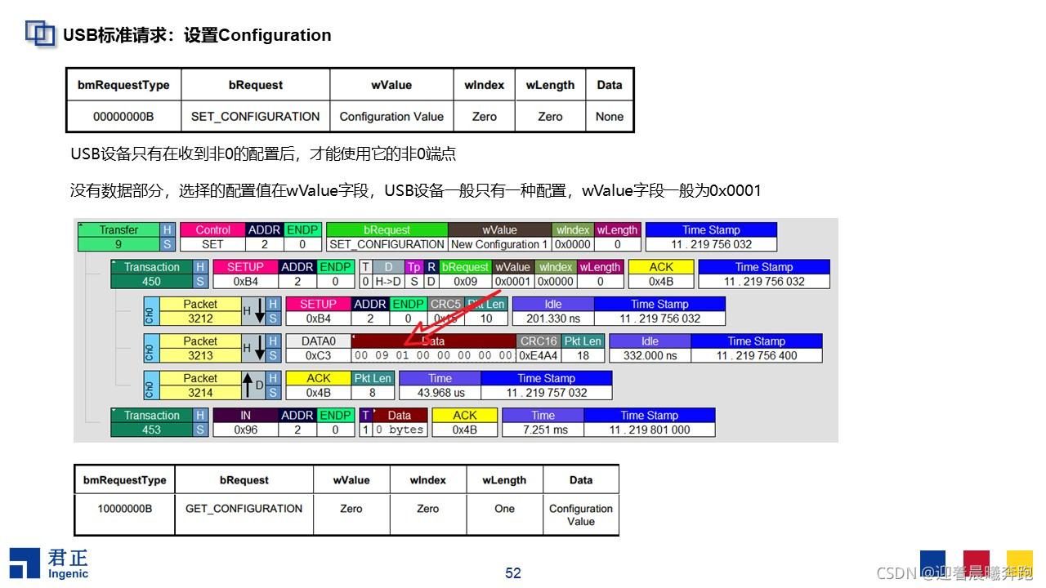
Task: Click the Time Stamp 11.219 757 032 field
Action: (546, 385)
